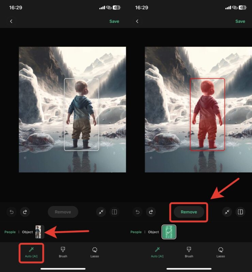Tap the undo arrow on left screen
This screenshot has width=252, height=272.
coord(11,212)
